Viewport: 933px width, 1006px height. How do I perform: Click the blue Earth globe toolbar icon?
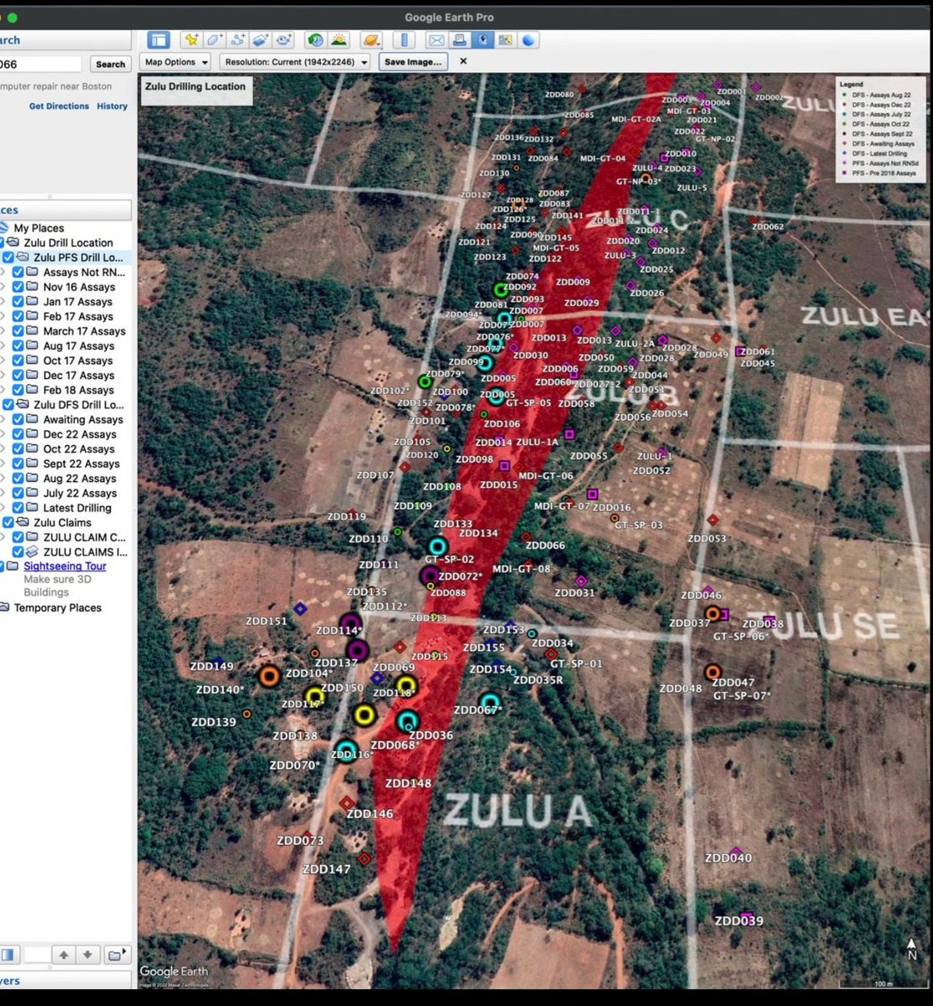click(x=529, y=39)
